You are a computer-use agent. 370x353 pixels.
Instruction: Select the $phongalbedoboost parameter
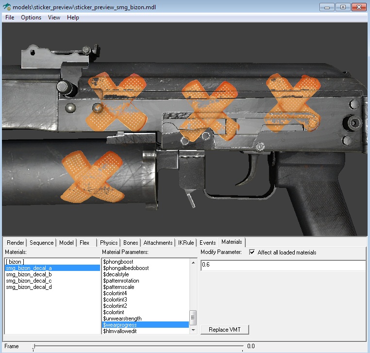coord(145,268)
